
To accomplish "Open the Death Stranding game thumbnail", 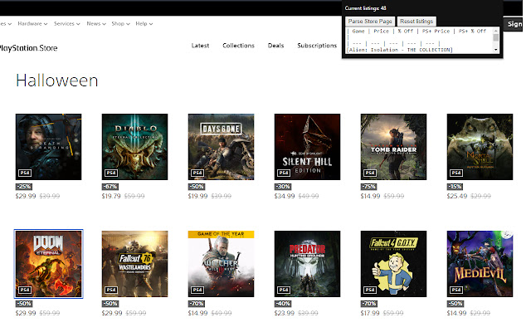I will 49,146.
